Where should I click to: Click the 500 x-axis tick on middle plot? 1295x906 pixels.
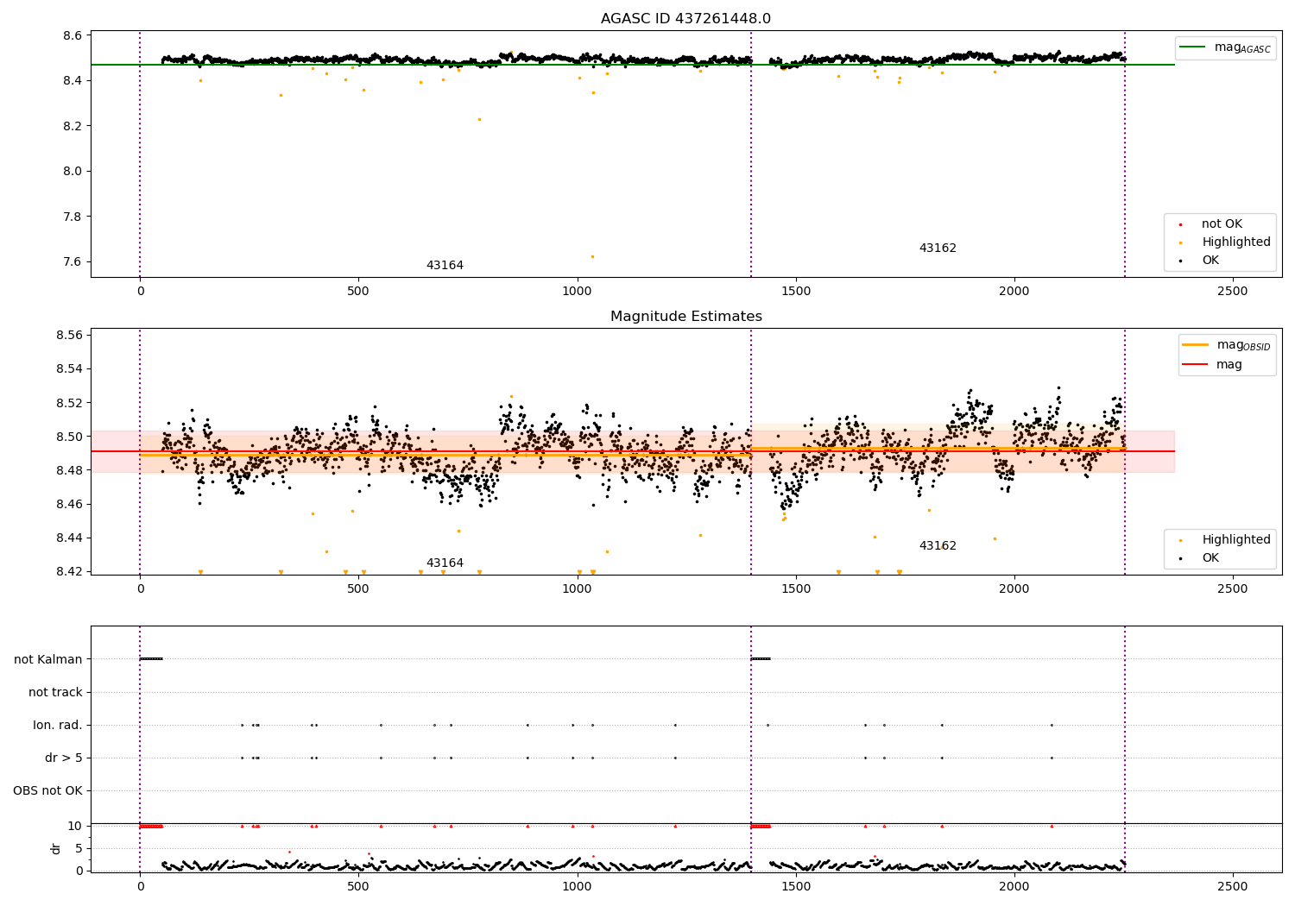tap(358, 588)
